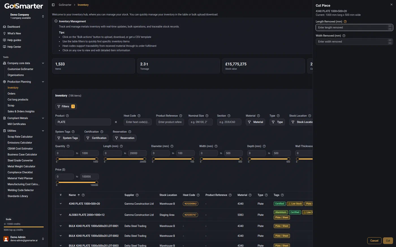The width and height of the screenshot is (396, 247).
Task: Open help for Width Removed field
Action: coord(344,36)
